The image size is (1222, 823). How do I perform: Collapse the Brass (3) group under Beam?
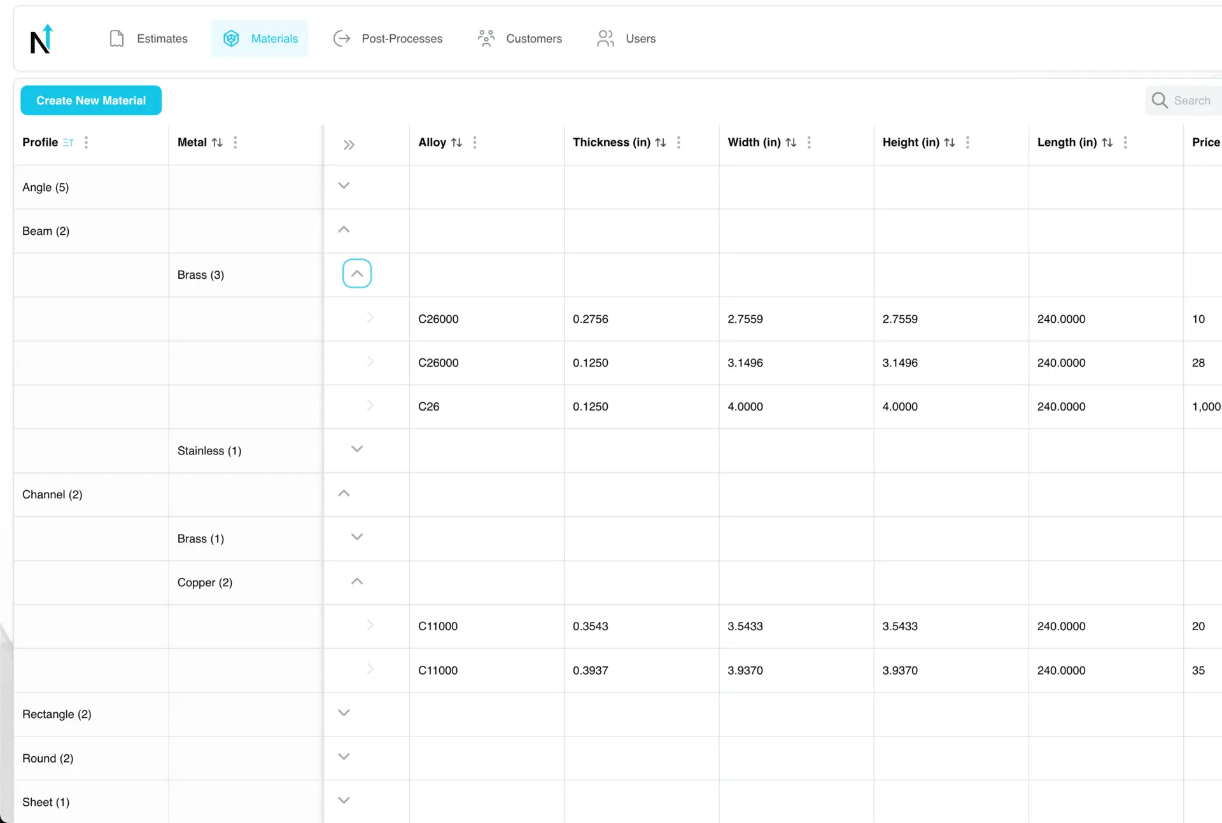(357, 274)
